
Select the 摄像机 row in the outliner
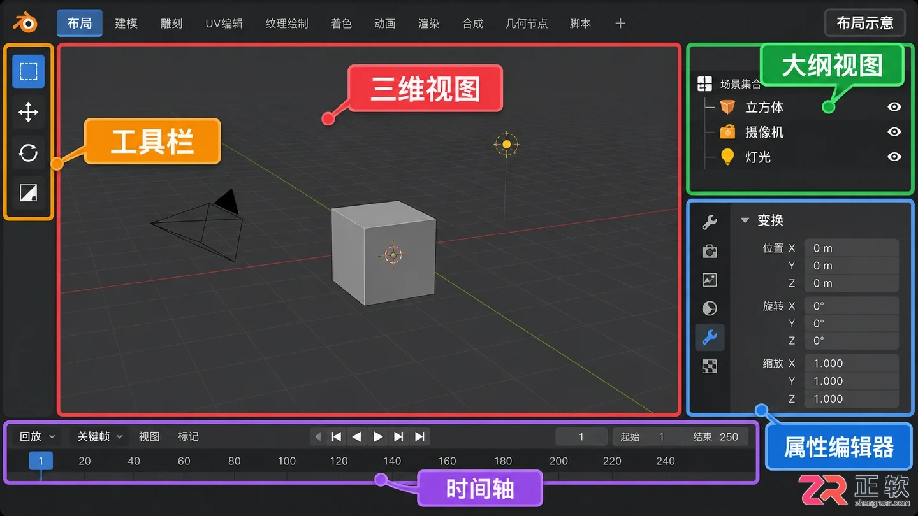(801, 132)
